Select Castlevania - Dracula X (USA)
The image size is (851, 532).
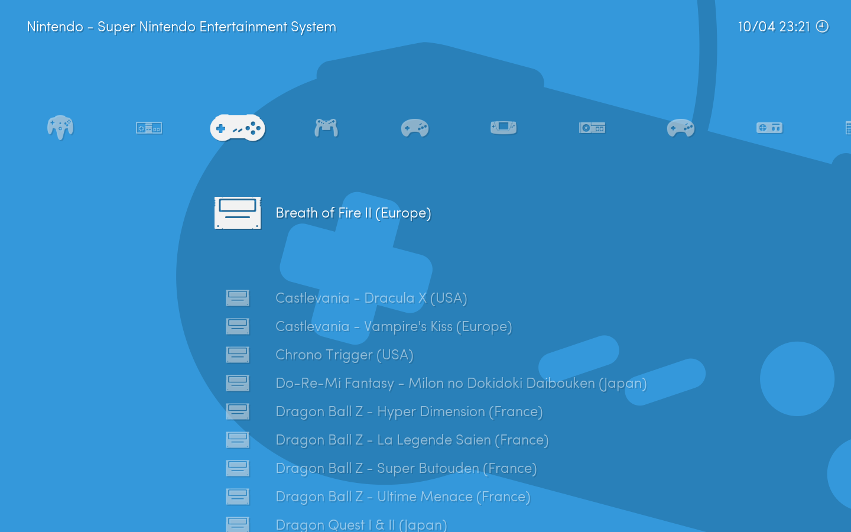(371, 298)
